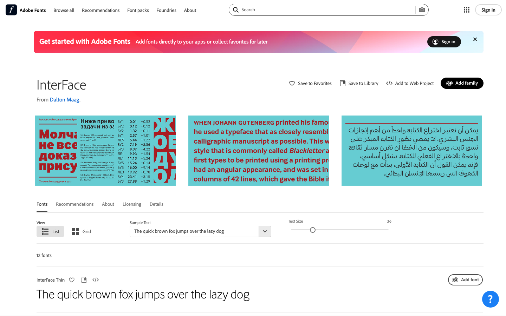The image size is (506, 316).
Task: Click the Search input field
Action: tap(327, 10)
